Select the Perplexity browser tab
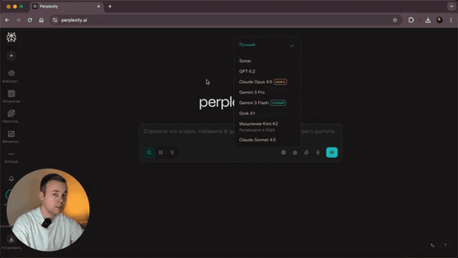This screenshot has width=458, height=258. tap(66, 6)
